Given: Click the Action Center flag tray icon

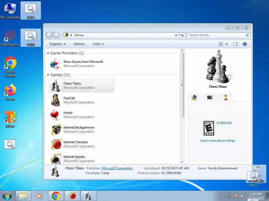Looking at the screenshot, I should pos(236,196).
